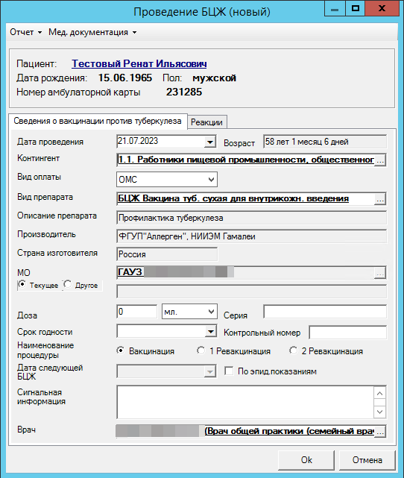Expand Дата проведения date picker
The width and height of the screenshot is (404, 478).
pos(209,142)
